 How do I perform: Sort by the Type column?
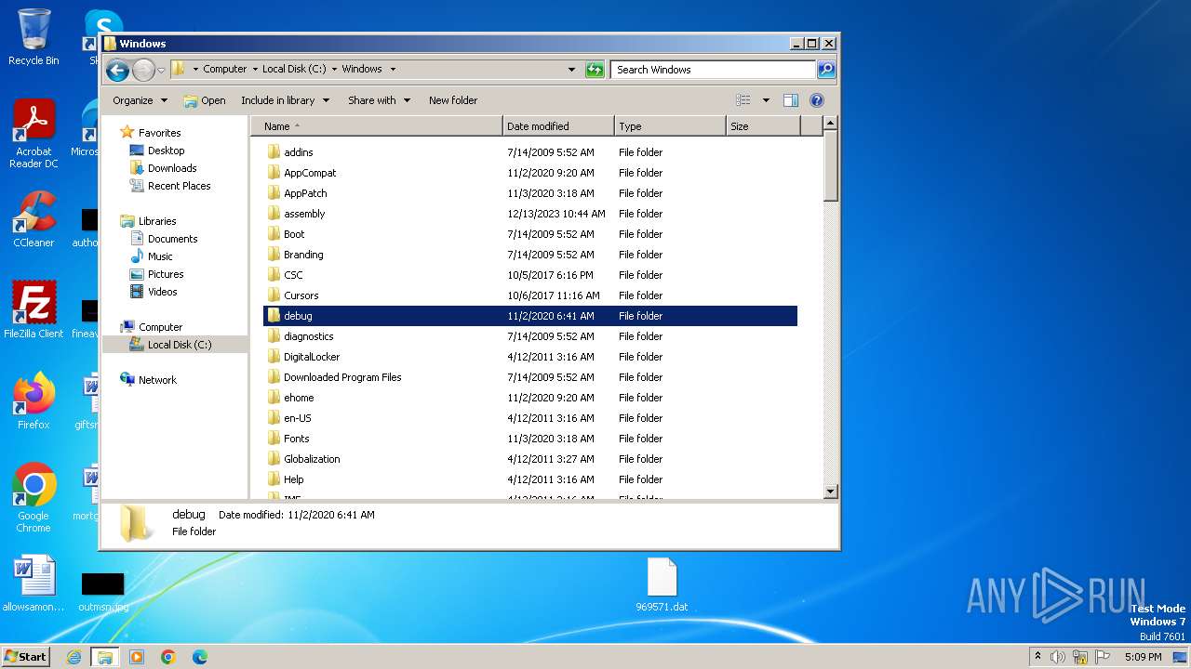(670, 126)
